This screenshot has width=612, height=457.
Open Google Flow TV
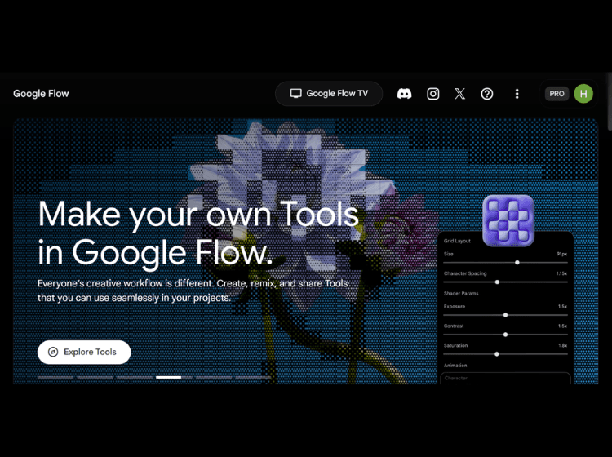329,94
